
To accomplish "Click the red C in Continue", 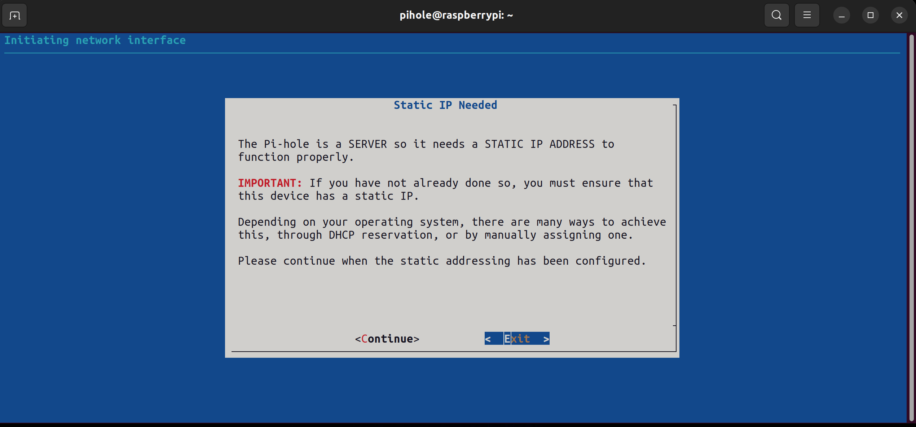I will coord(364,339).
